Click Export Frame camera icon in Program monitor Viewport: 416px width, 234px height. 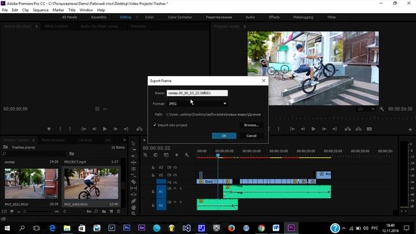pyautogui.click(x=369, y=129)
